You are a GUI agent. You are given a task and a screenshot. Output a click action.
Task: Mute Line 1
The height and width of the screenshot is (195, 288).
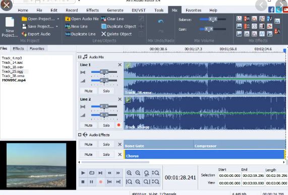(88, 91)
